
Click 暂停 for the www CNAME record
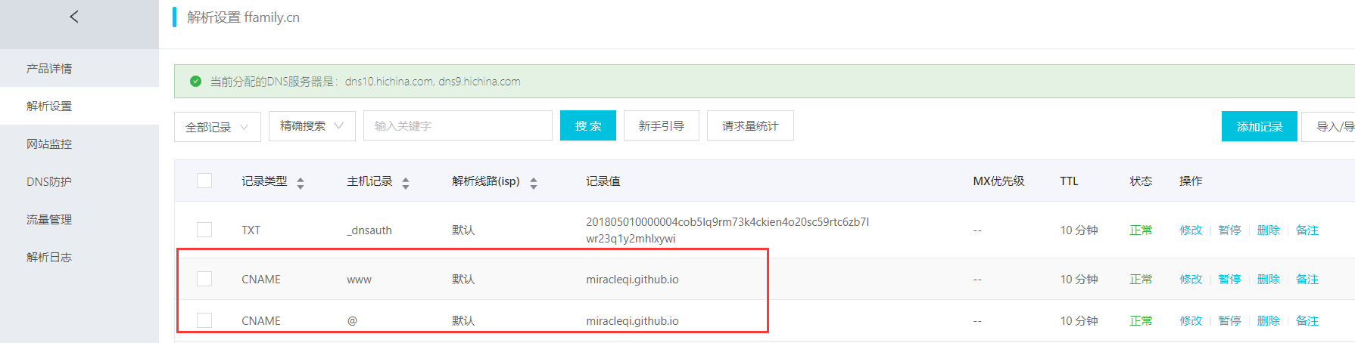tap(1230, 280)
